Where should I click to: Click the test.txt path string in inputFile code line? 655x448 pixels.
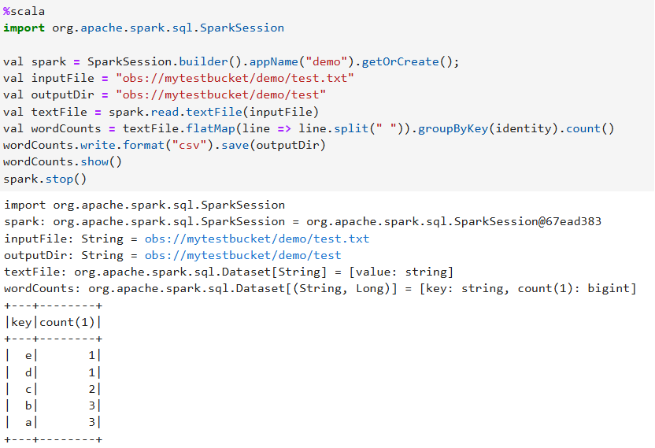point(235,78)
